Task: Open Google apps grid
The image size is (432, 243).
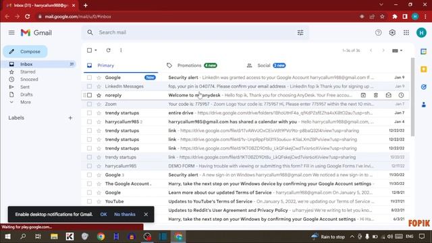Action: [x=406, y=32]
